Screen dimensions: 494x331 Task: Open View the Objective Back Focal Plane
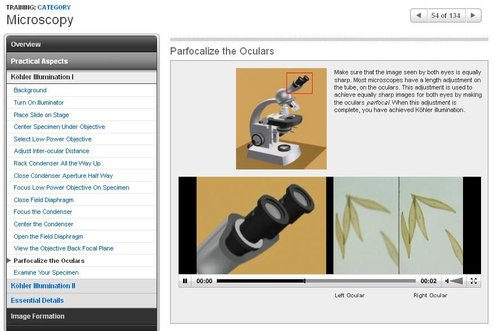pyautogui.click(x=64, y=248)
